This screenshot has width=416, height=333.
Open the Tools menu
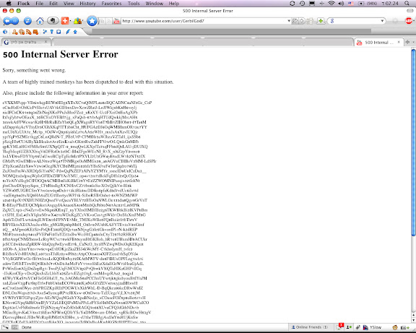tap(134, 4)
